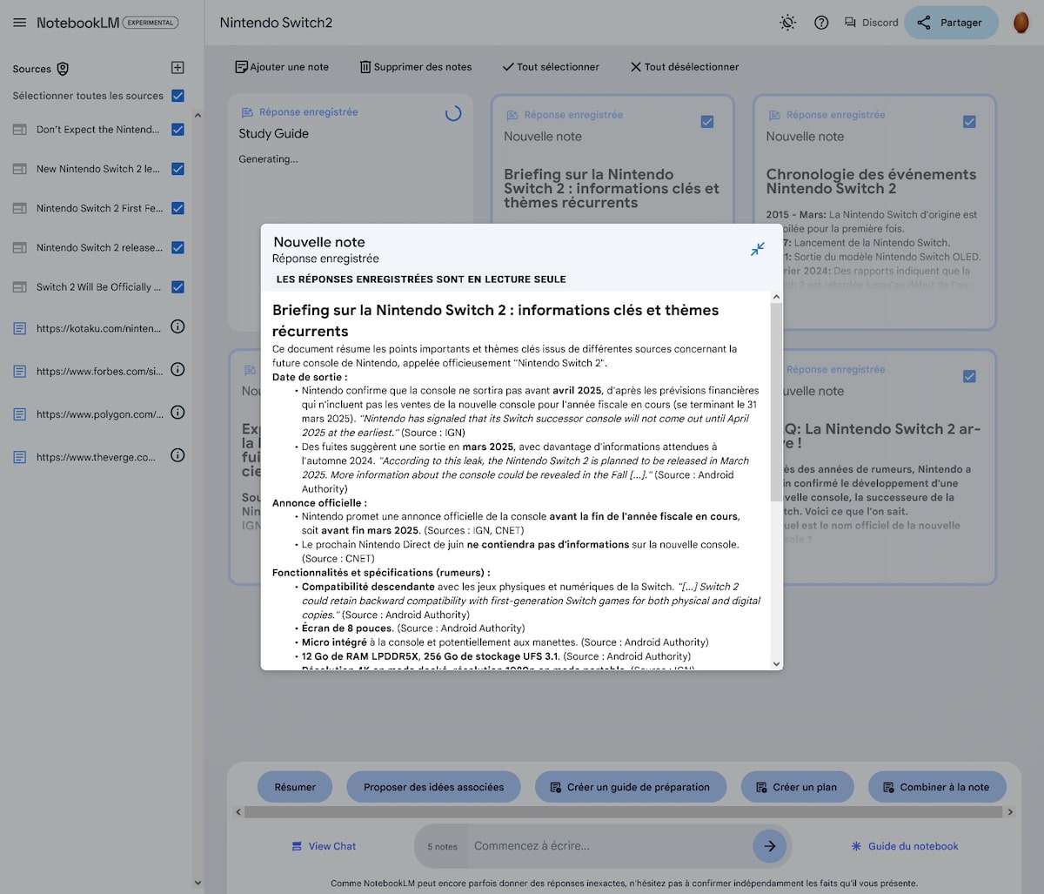
Task: Click the note popup scrollbar up arrow
Action: pyautogui.click(x=776, y=297)
